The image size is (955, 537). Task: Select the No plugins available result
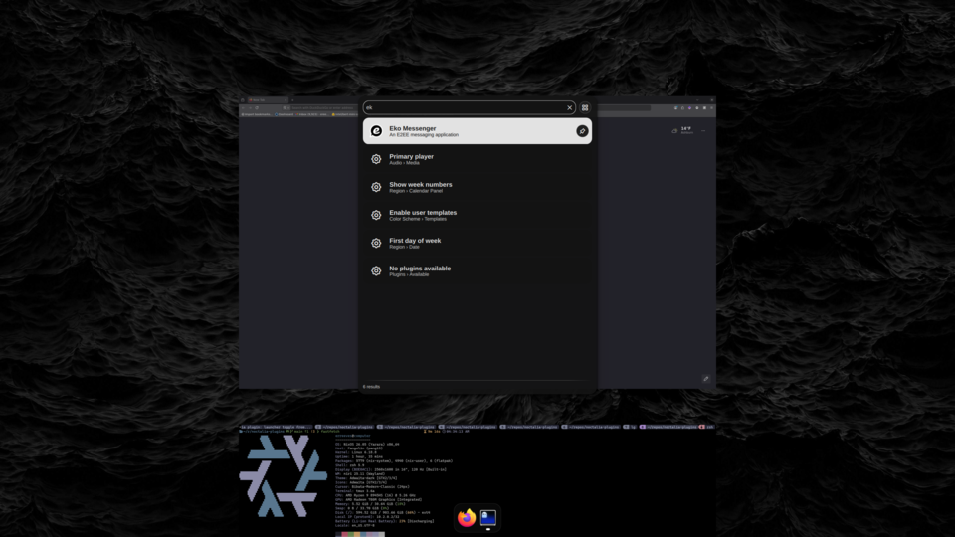click(x=477, y=270)
